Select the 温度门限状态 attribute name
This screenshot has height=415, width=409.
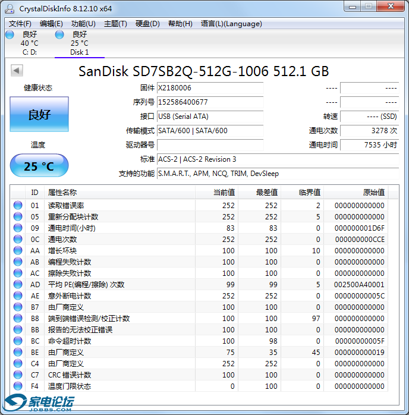70,386
